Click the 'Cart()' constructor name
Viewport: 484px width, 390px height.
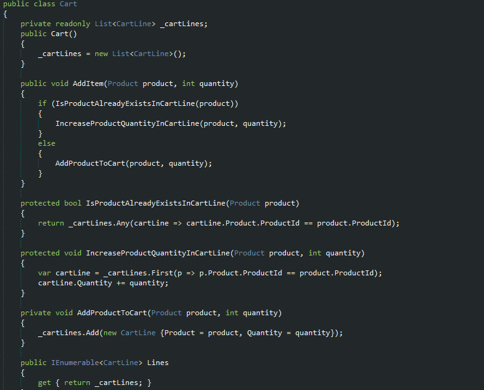[64, 34]
